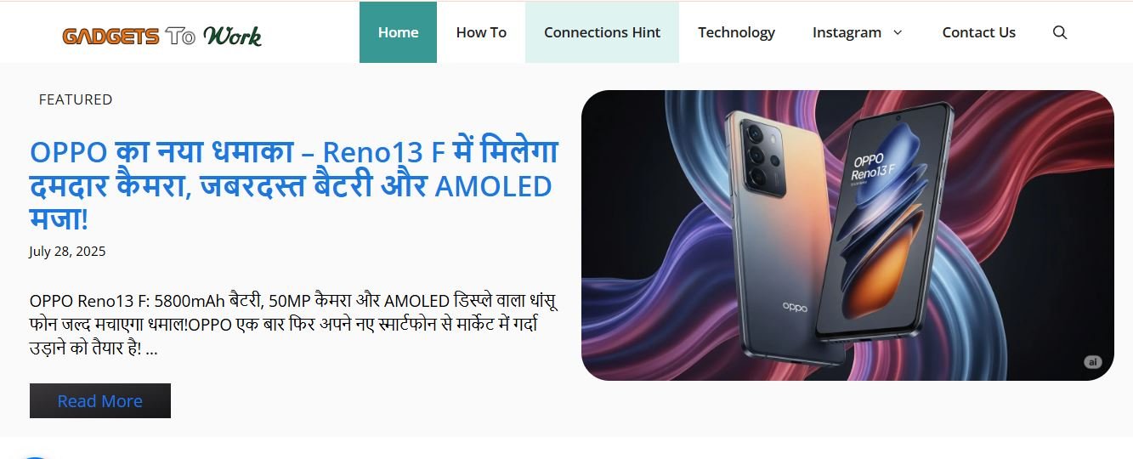Expand the Instagram menu chevron arrow
Viewport: 1133px width, 459px height.
[x=898, y=32]
